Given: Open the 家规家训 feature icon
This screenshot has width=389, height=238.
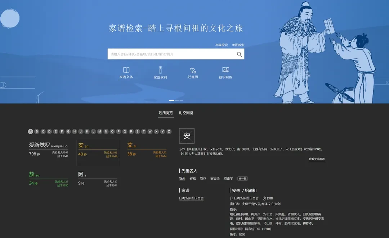Looking at the screenshot, I should pyautogui.click(x=160, y=70).
